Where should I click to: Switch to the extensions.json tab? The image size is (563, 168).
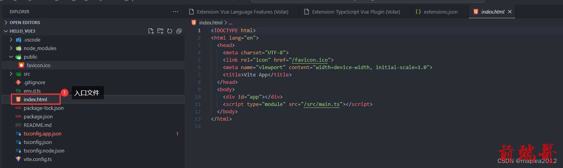(440, 12)
